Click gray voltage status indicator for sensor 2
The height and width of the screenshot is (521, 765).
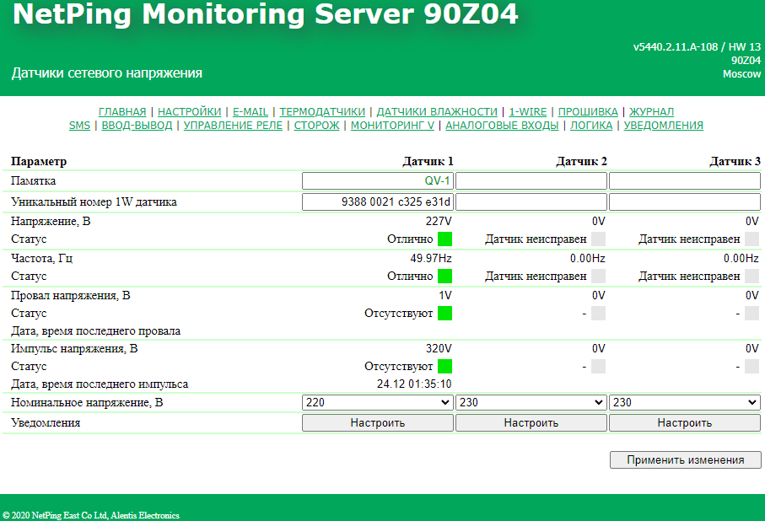point(598,239)
